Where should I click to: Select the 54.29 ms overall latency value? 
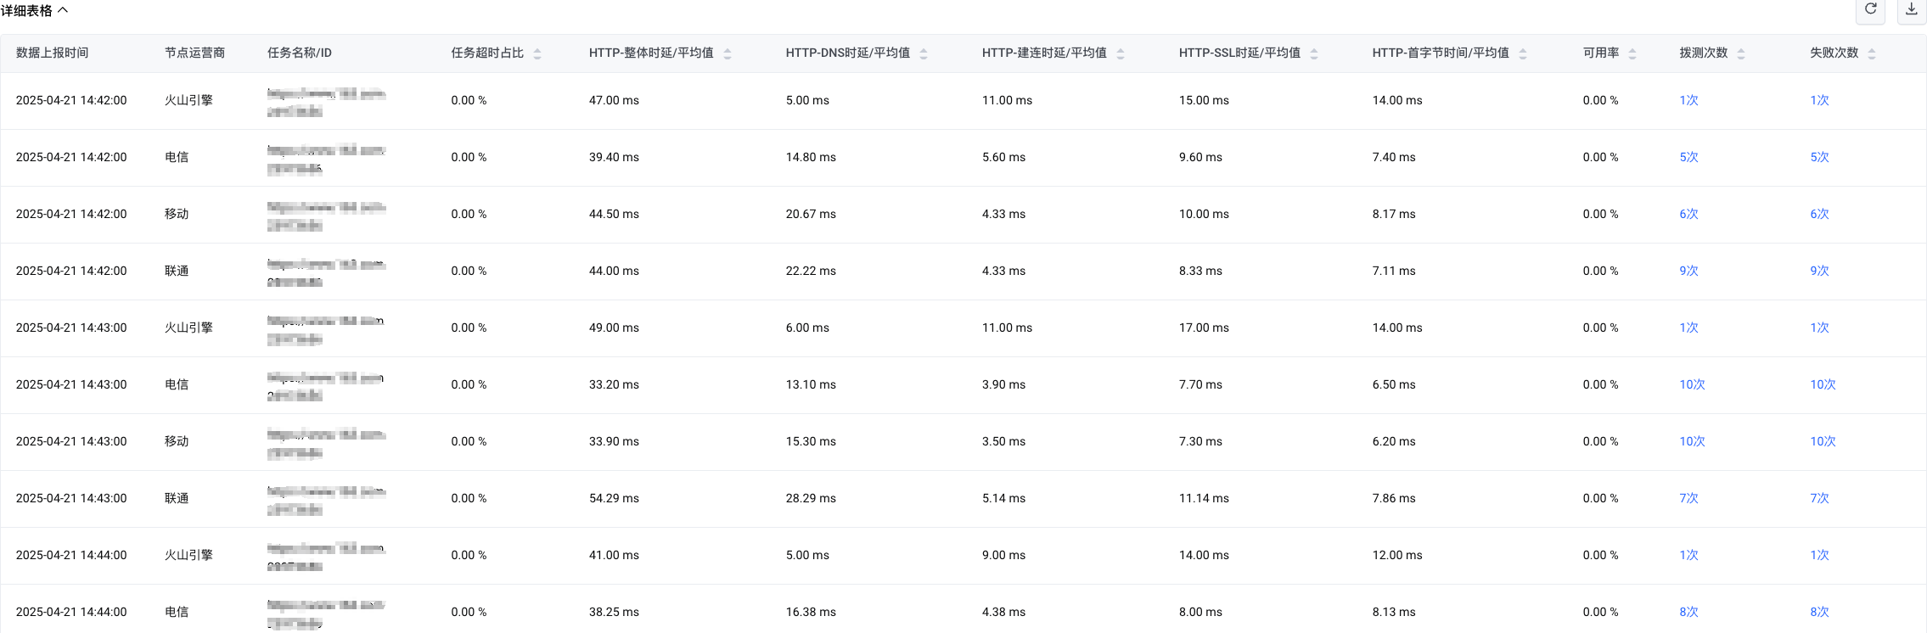pos(614,498)
